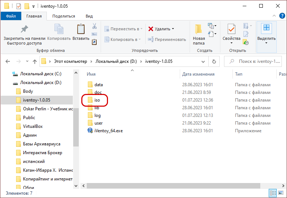Switch to the Главная tab
Screen dimensions: 287x198
pos(34,16)
